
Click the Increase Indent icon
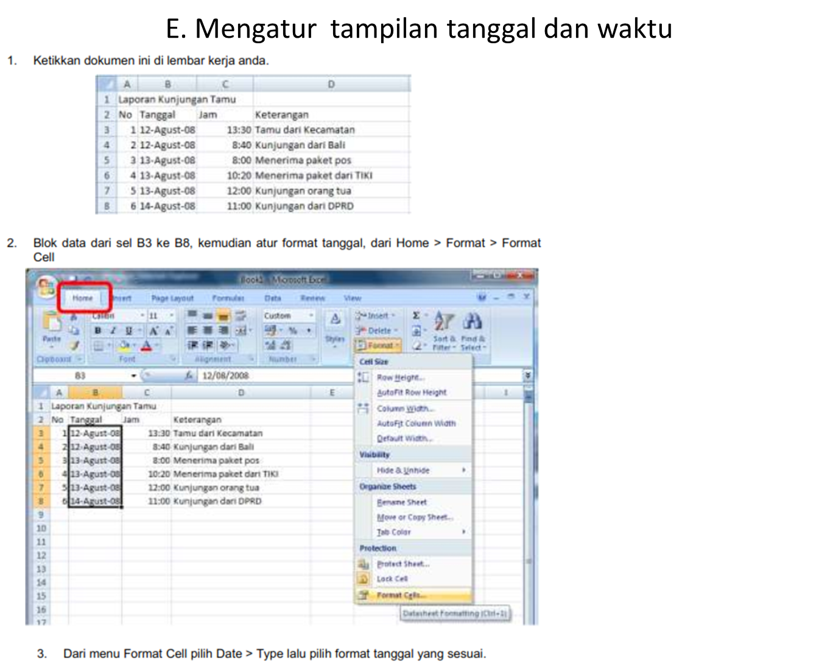coord(208,345)
